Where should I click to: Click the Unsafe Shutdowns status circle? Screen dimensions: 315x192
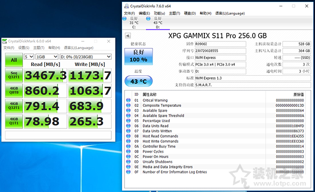click(x=128, y=161)
